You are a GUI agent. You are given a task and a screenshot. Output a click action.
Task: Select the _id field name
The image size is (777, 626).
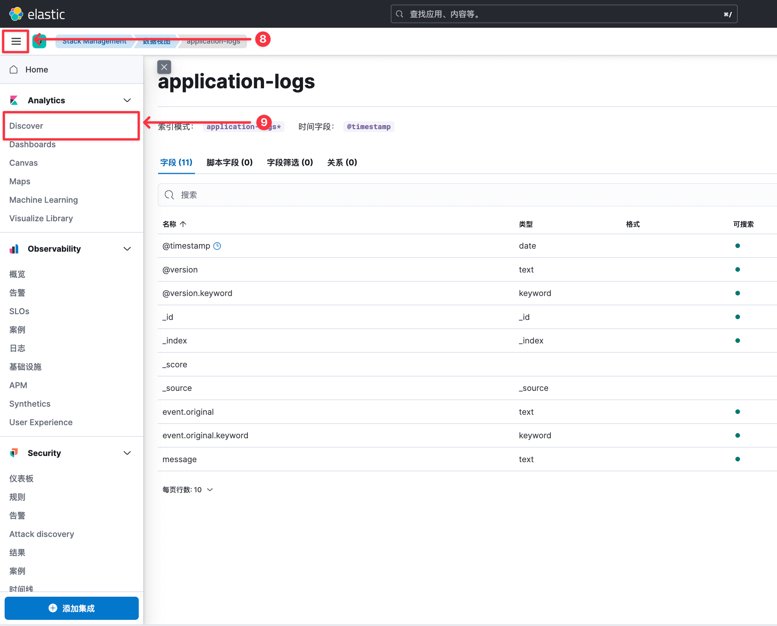pos(168,317)
